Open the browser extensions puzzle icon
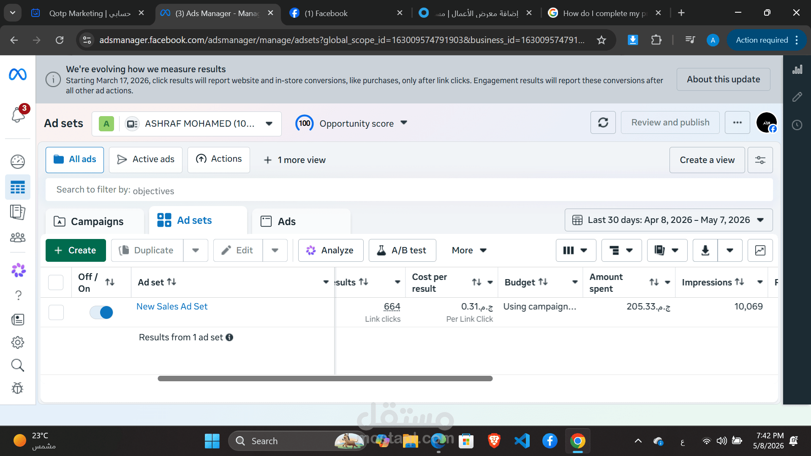Image resolution: width=811 pixels, height=456 pixels. (656, 40)
